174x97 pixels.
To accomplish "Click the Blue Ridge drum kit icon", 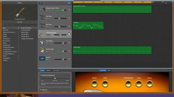I will tap(42, 42).
